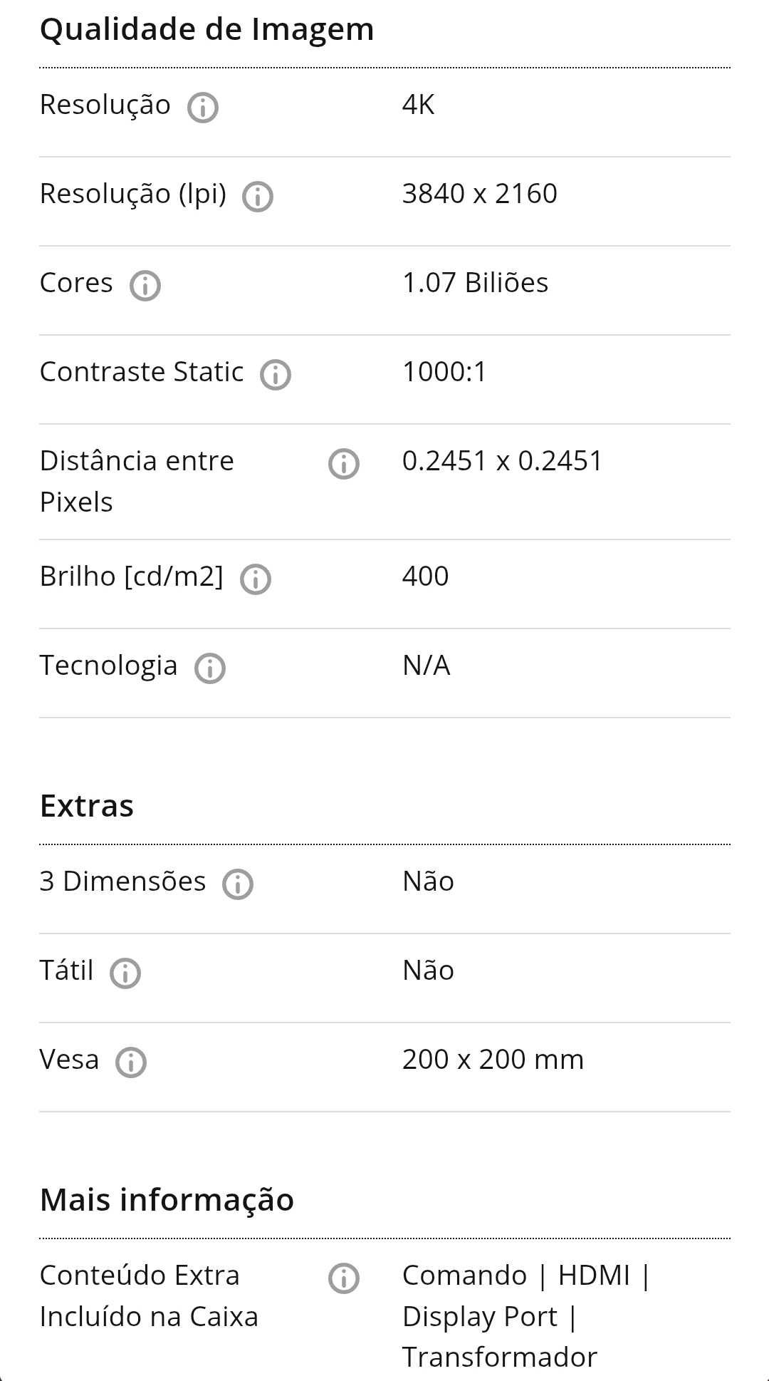The image size is (769, 1381).
Task: Select the Extras section heading
Action: [87, 806]
